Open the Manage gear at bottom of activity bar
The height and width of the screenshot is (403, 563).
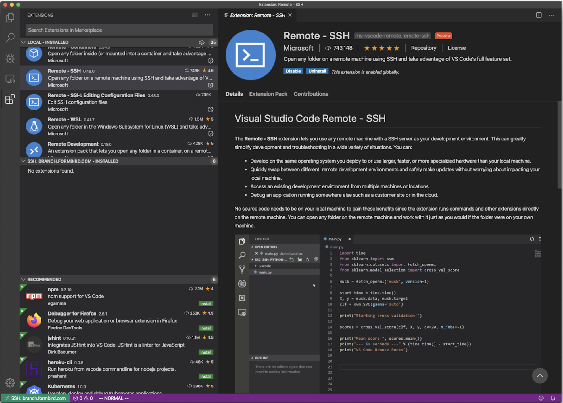tap(10, 383)
